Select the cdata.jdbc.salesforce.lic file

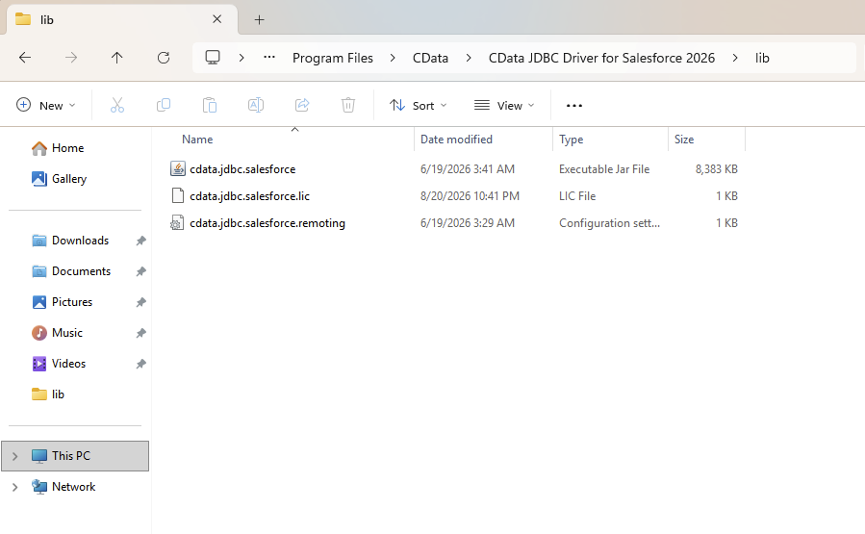point(249,196)
